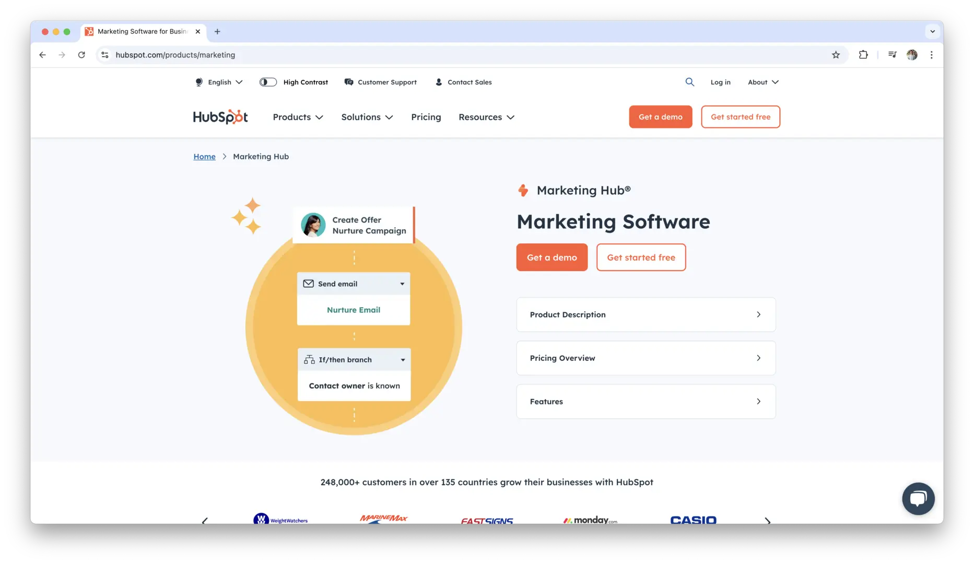Close the Marketing Software tab
Screen dimensions: 974x564
[x=198, y=31]
